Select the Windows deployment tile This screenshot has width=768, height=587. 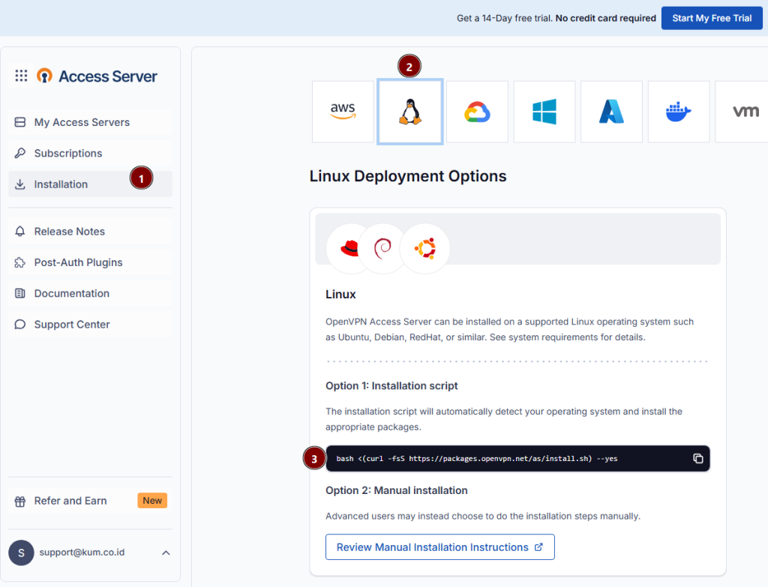544,112
